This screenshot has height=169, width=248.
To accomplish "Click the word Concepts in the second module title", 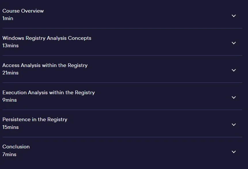I will point(80,38).
